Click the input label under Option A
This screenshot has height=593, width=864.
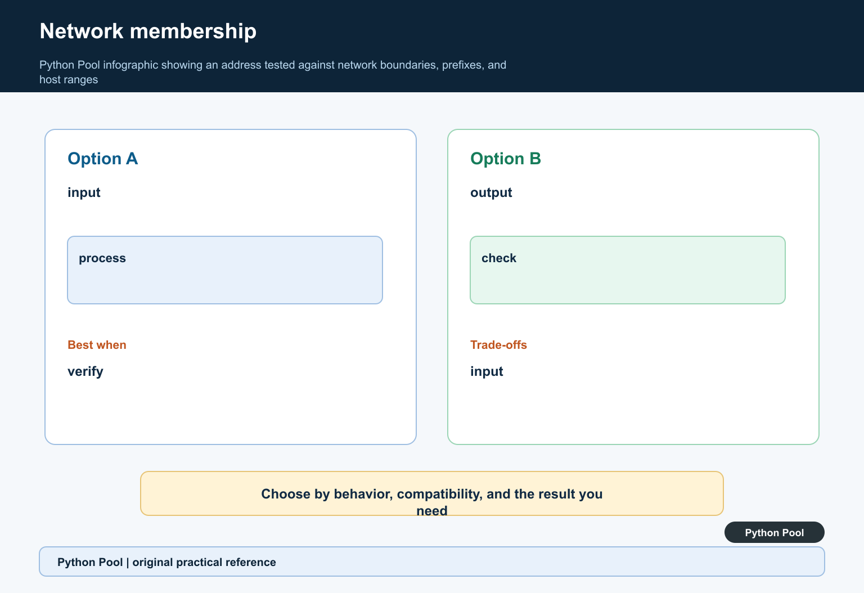84,192
